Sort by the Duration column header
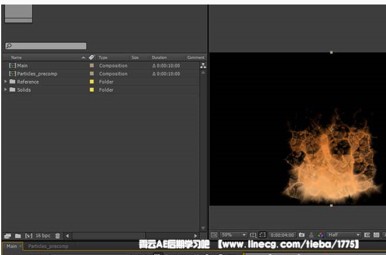The width and height of the screenshot is (386, 255). pos(159,57)
